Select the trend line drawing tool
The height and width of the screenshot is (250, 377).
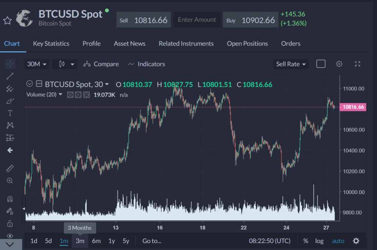pyautogui.click(x=10, y=76)
